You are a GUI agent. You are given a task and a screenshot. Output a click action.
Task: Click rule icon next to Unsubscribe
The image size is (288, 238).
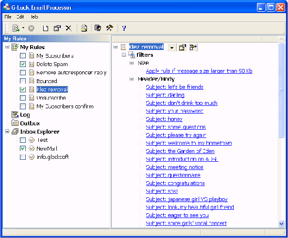click(32, 98)
